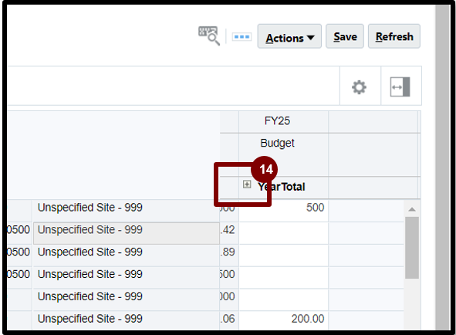The width and height of the screenshot is (456, 335).
Task: Expand the YearTotal plus icon
Action: click(247, 184)
